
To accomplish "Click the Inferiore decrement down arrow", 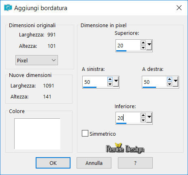I will 143,120.
